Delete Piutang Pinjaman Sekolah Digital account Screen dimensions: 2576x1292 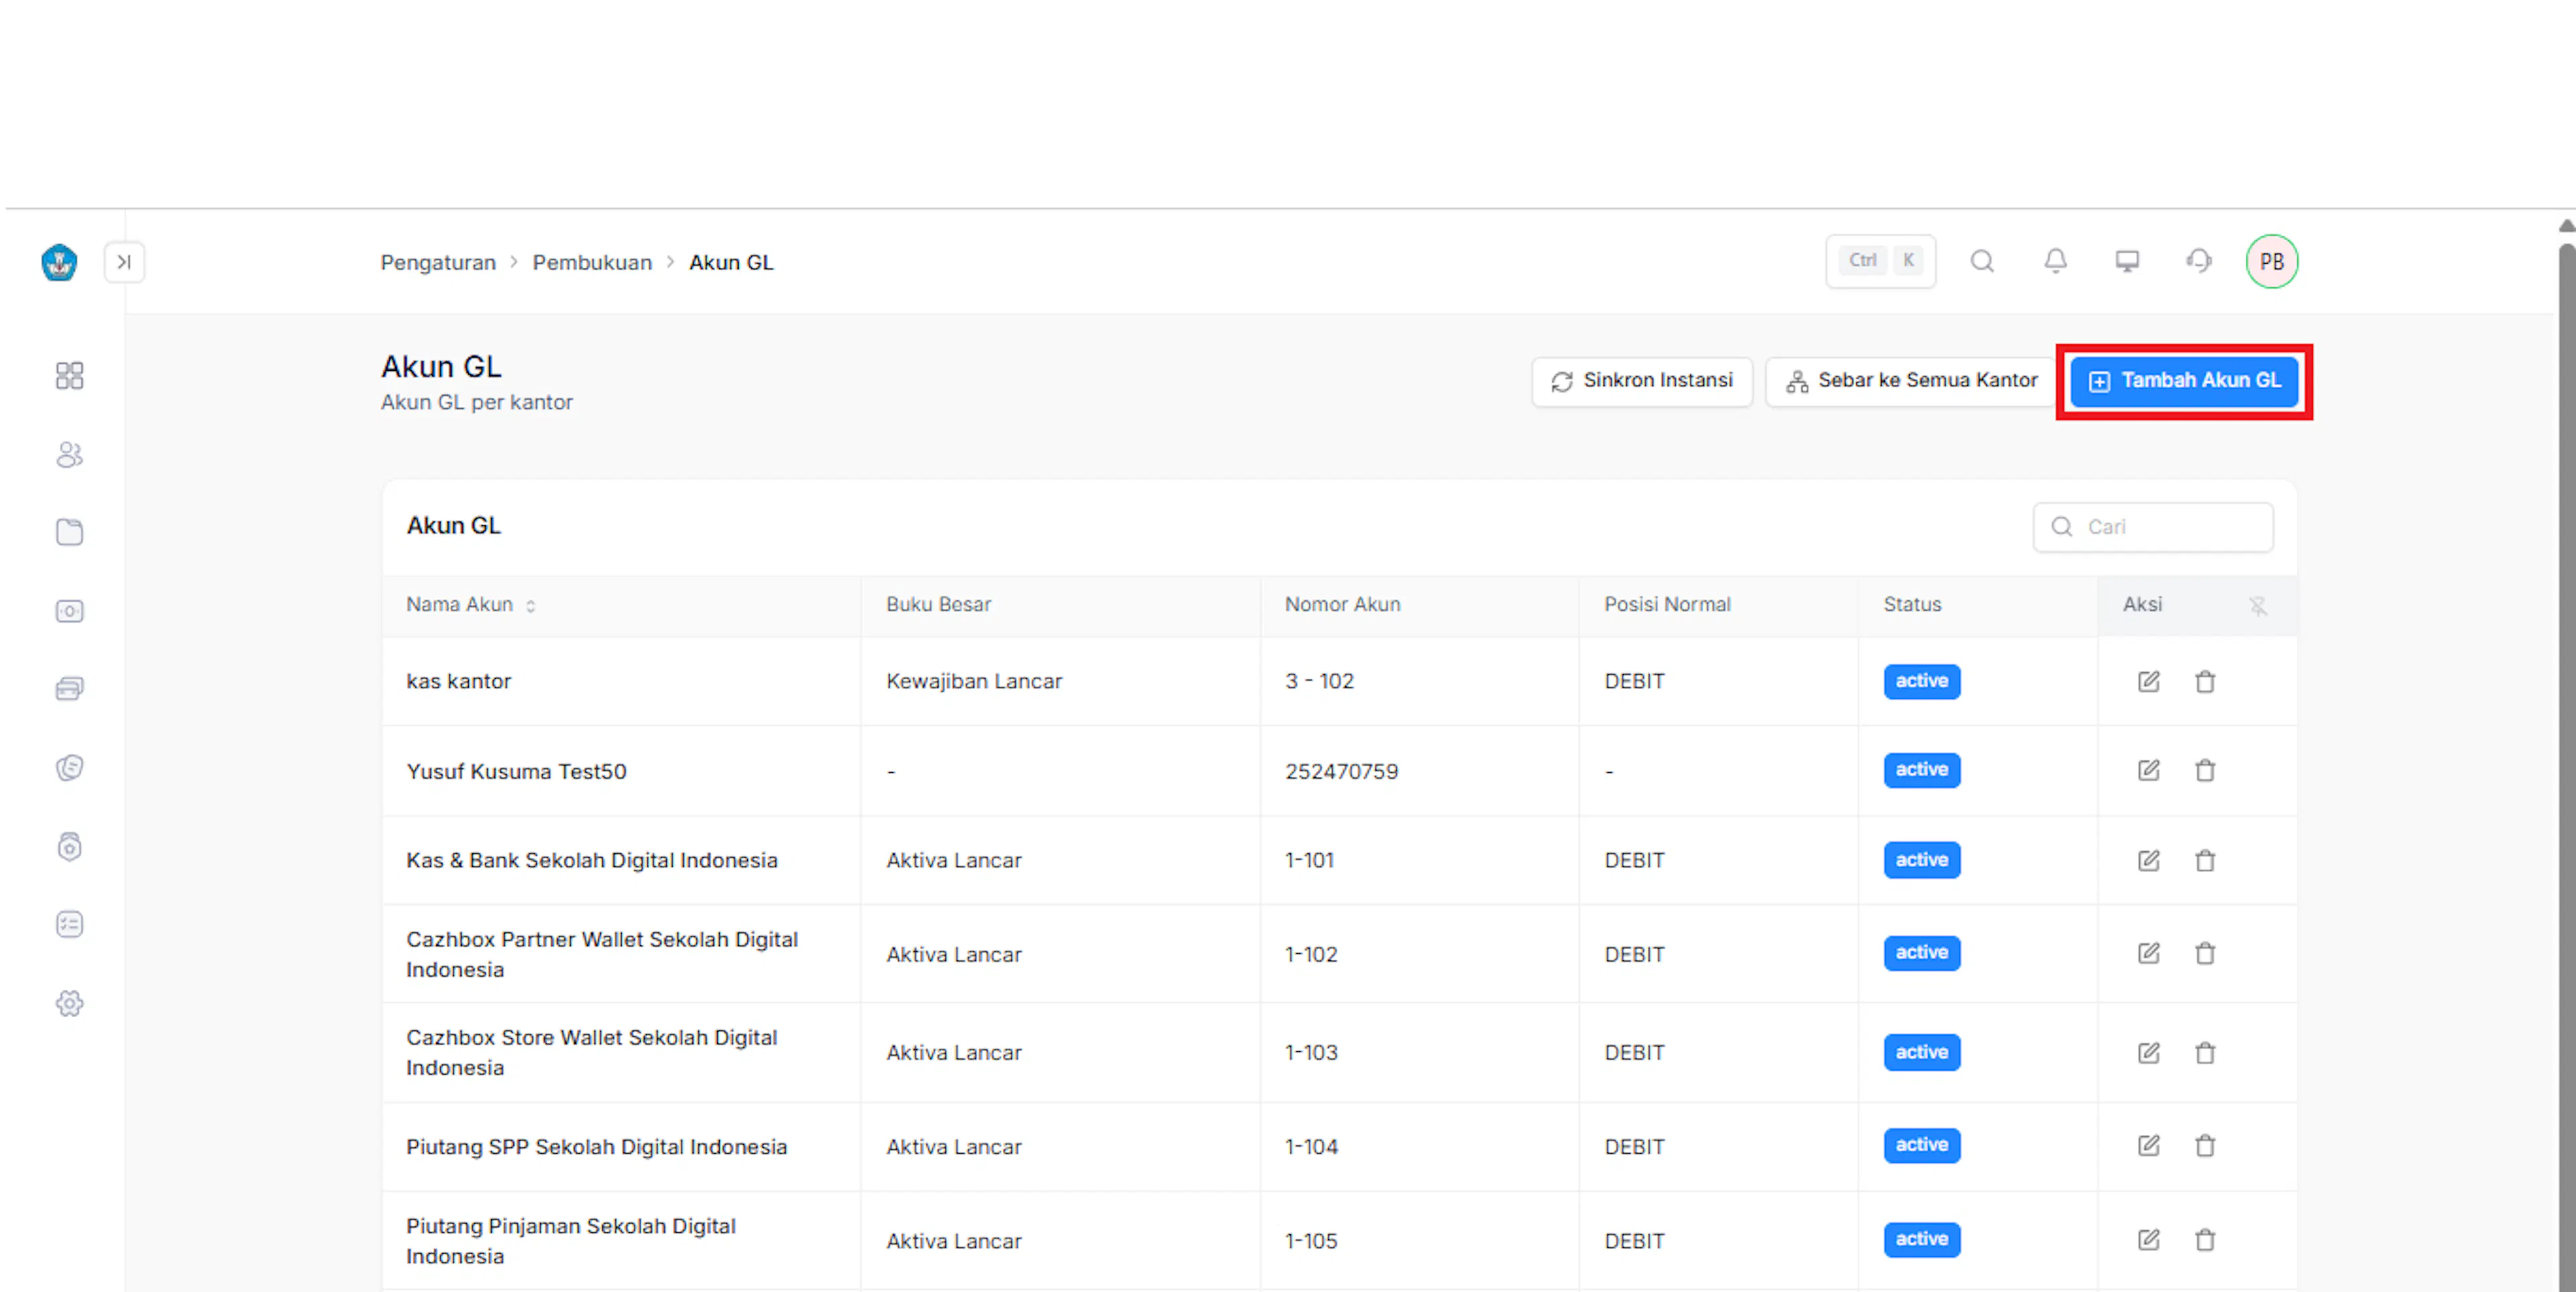click(x=2205, y=1240)
